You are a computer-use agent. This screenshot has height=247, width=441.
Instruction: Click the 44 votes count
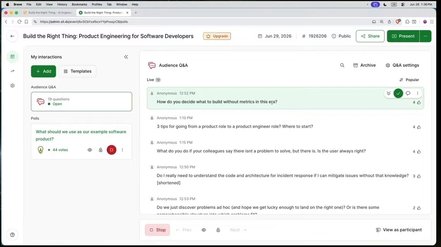pyautogui.click(x=60, y=150)
